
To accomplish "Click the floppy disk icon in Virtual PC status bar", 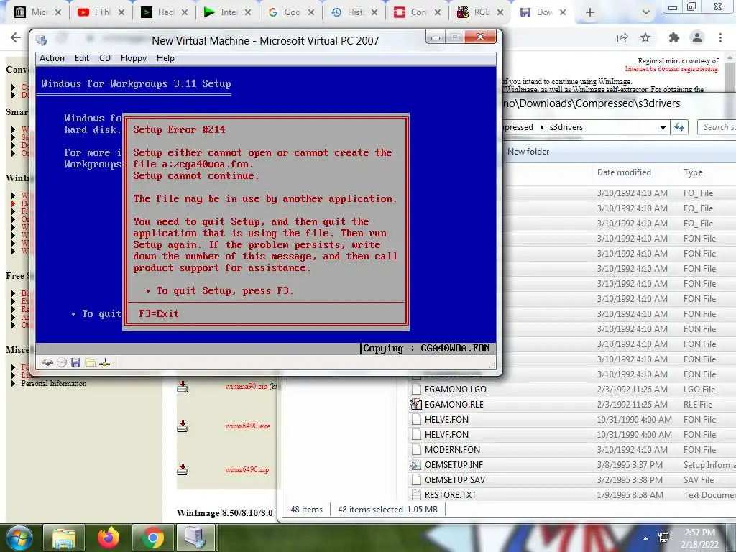I will click(x=76, y=362).
